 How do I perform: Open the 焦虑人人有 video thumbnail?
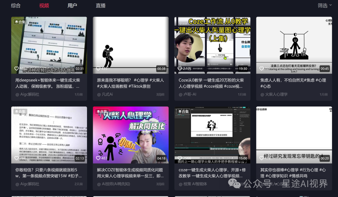[x=294, y=45]
